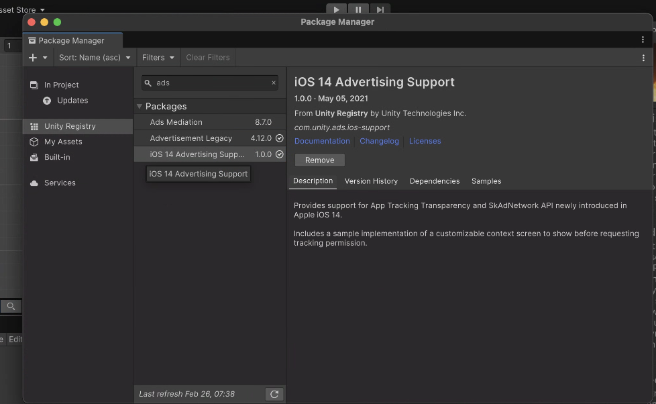Screen dimensions: 656x404
Task: Click Advertisement Legacy version 4.12.0
Action: (261, 138)
